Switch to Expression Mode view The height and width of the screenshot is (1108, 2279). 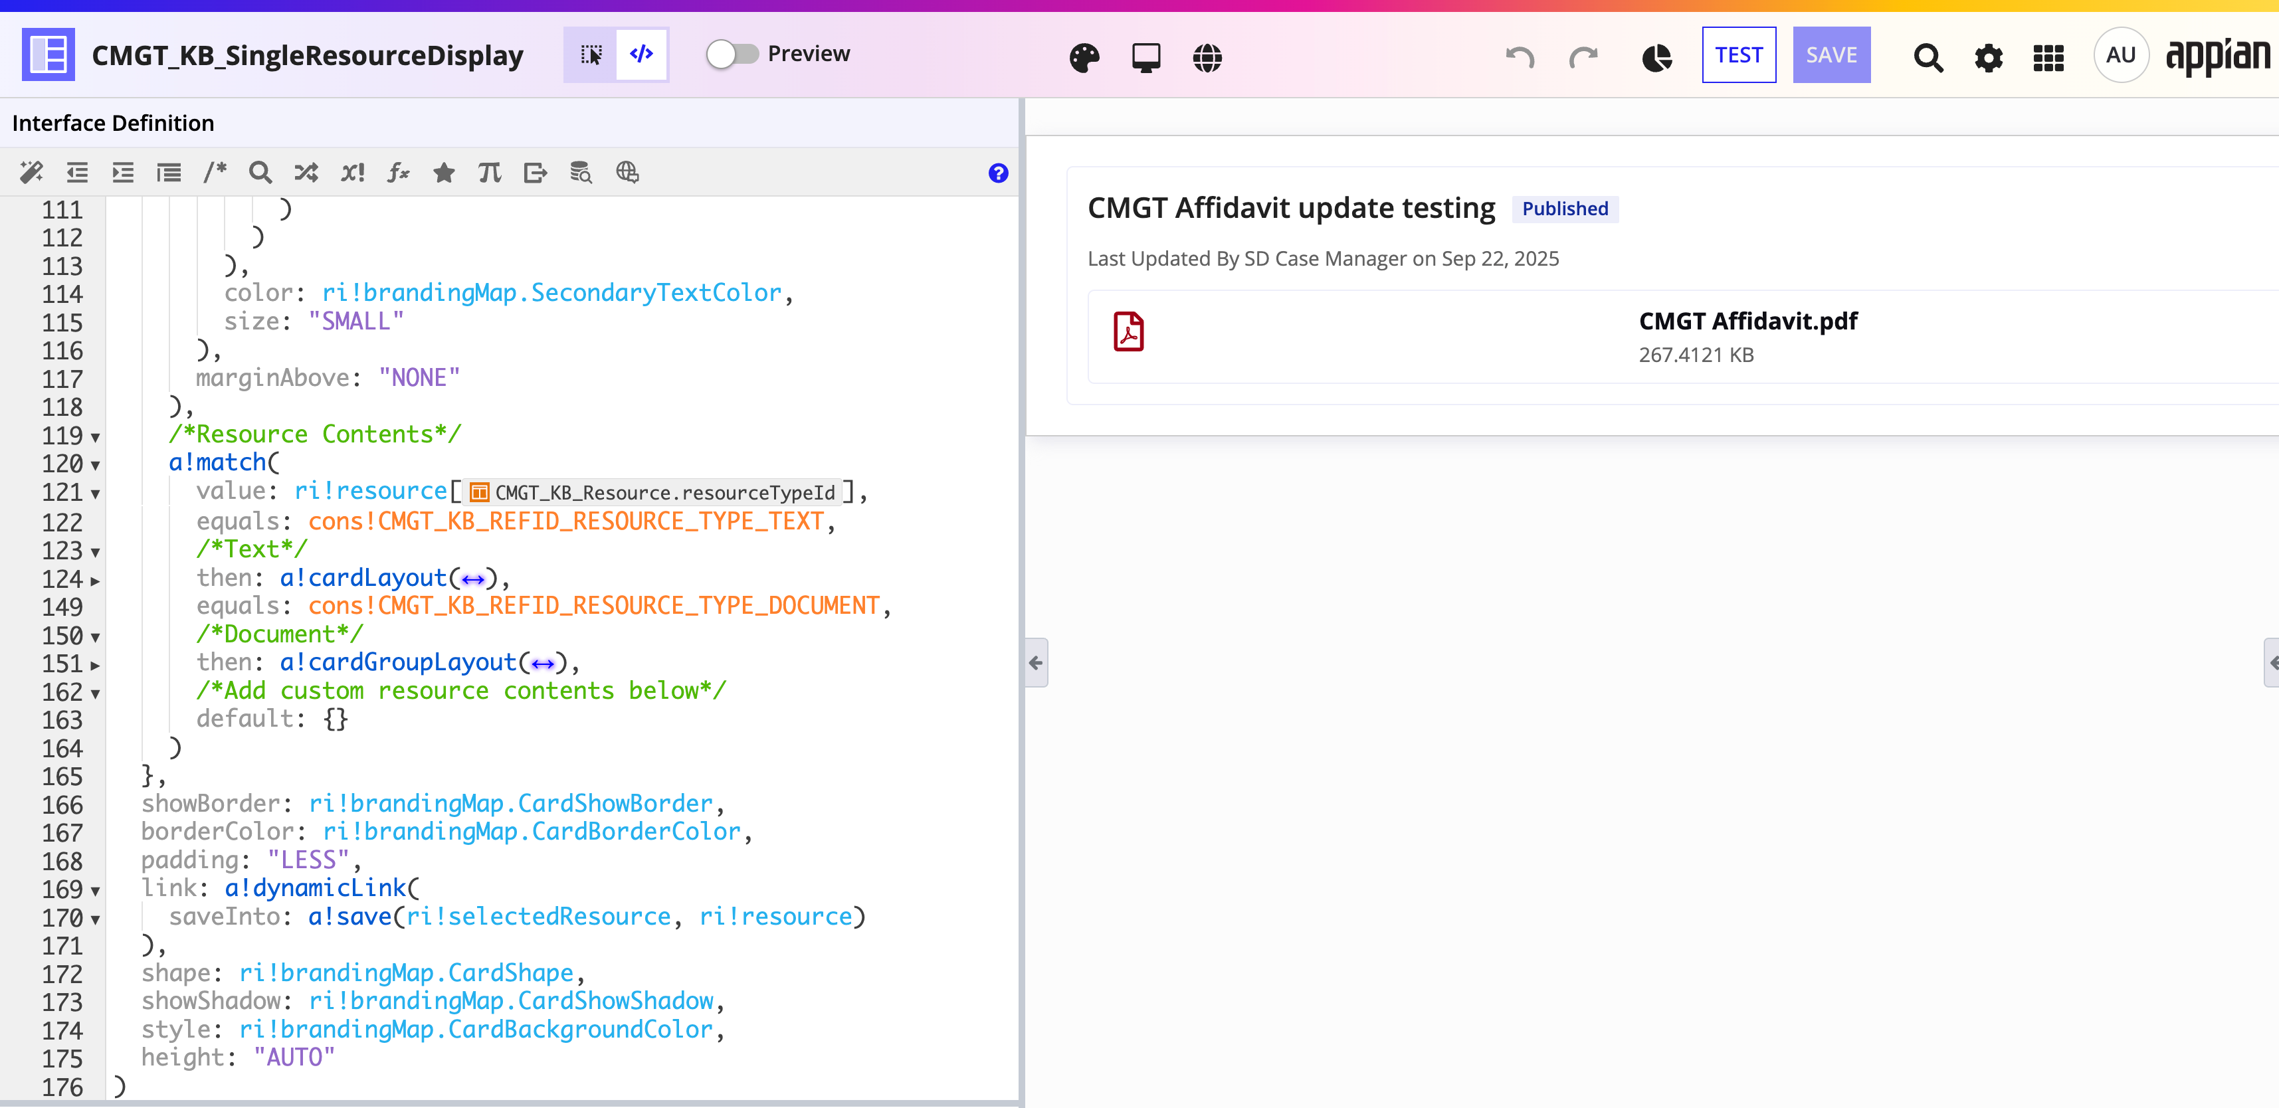(641, 55)
